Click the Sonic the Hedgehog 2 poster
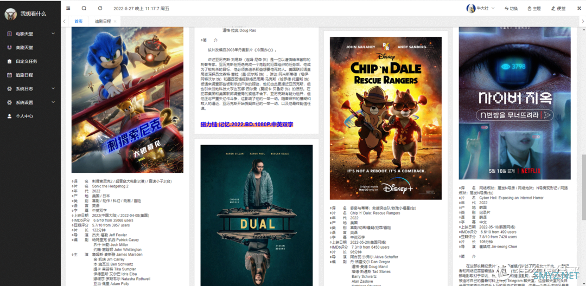 [x=128, y=100]
